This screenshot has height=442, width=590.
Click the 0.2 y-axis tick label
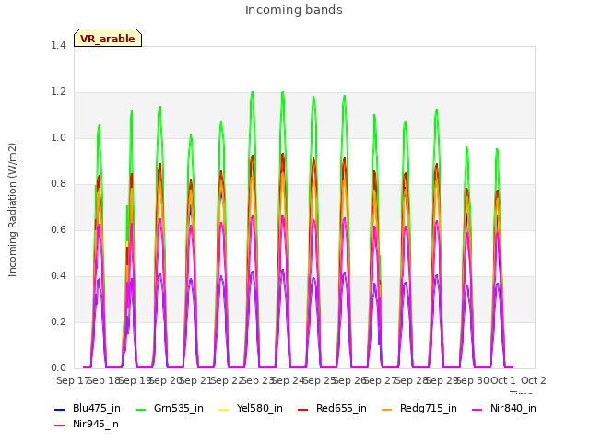pos(58,321)
